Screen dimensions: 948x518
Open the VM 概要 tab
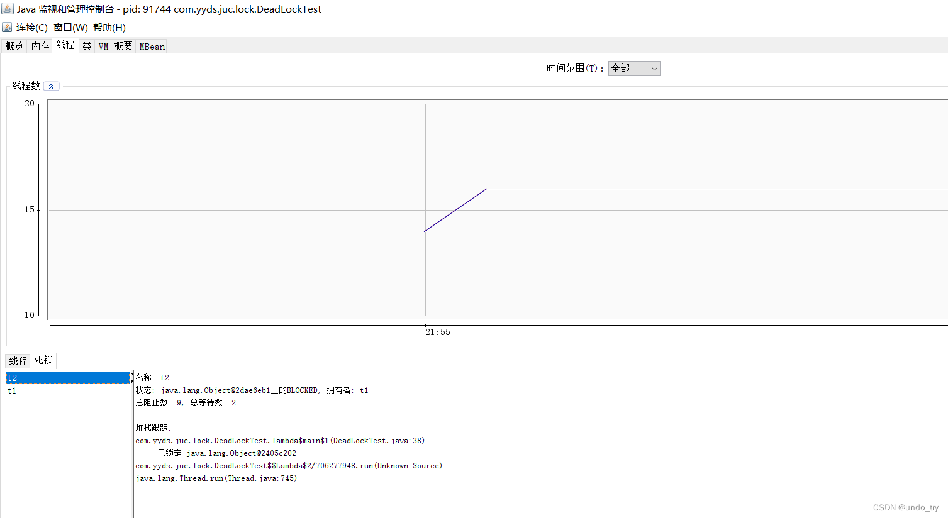coord(115,47)
